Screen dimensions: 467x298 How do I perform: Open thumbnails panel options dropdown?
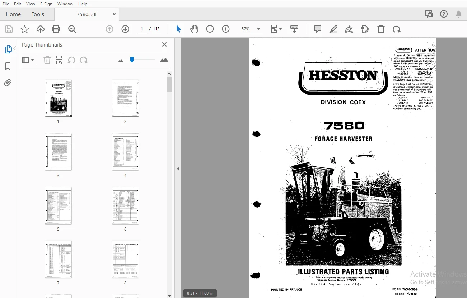(x=28, y=60)
